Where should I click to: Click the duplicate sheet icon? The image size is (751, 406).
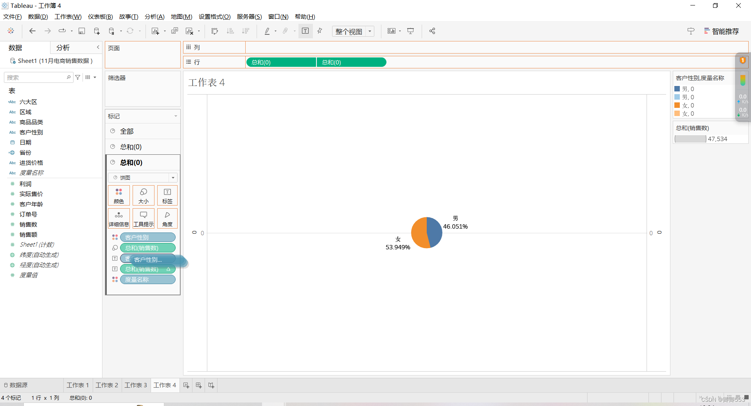tap(174, 31)
